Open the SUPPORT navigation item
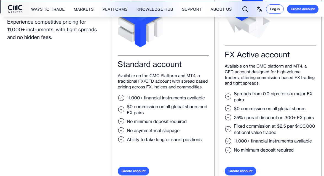Image resolution: width=324 pixels, height=176 pixels. tap(192, 9)
